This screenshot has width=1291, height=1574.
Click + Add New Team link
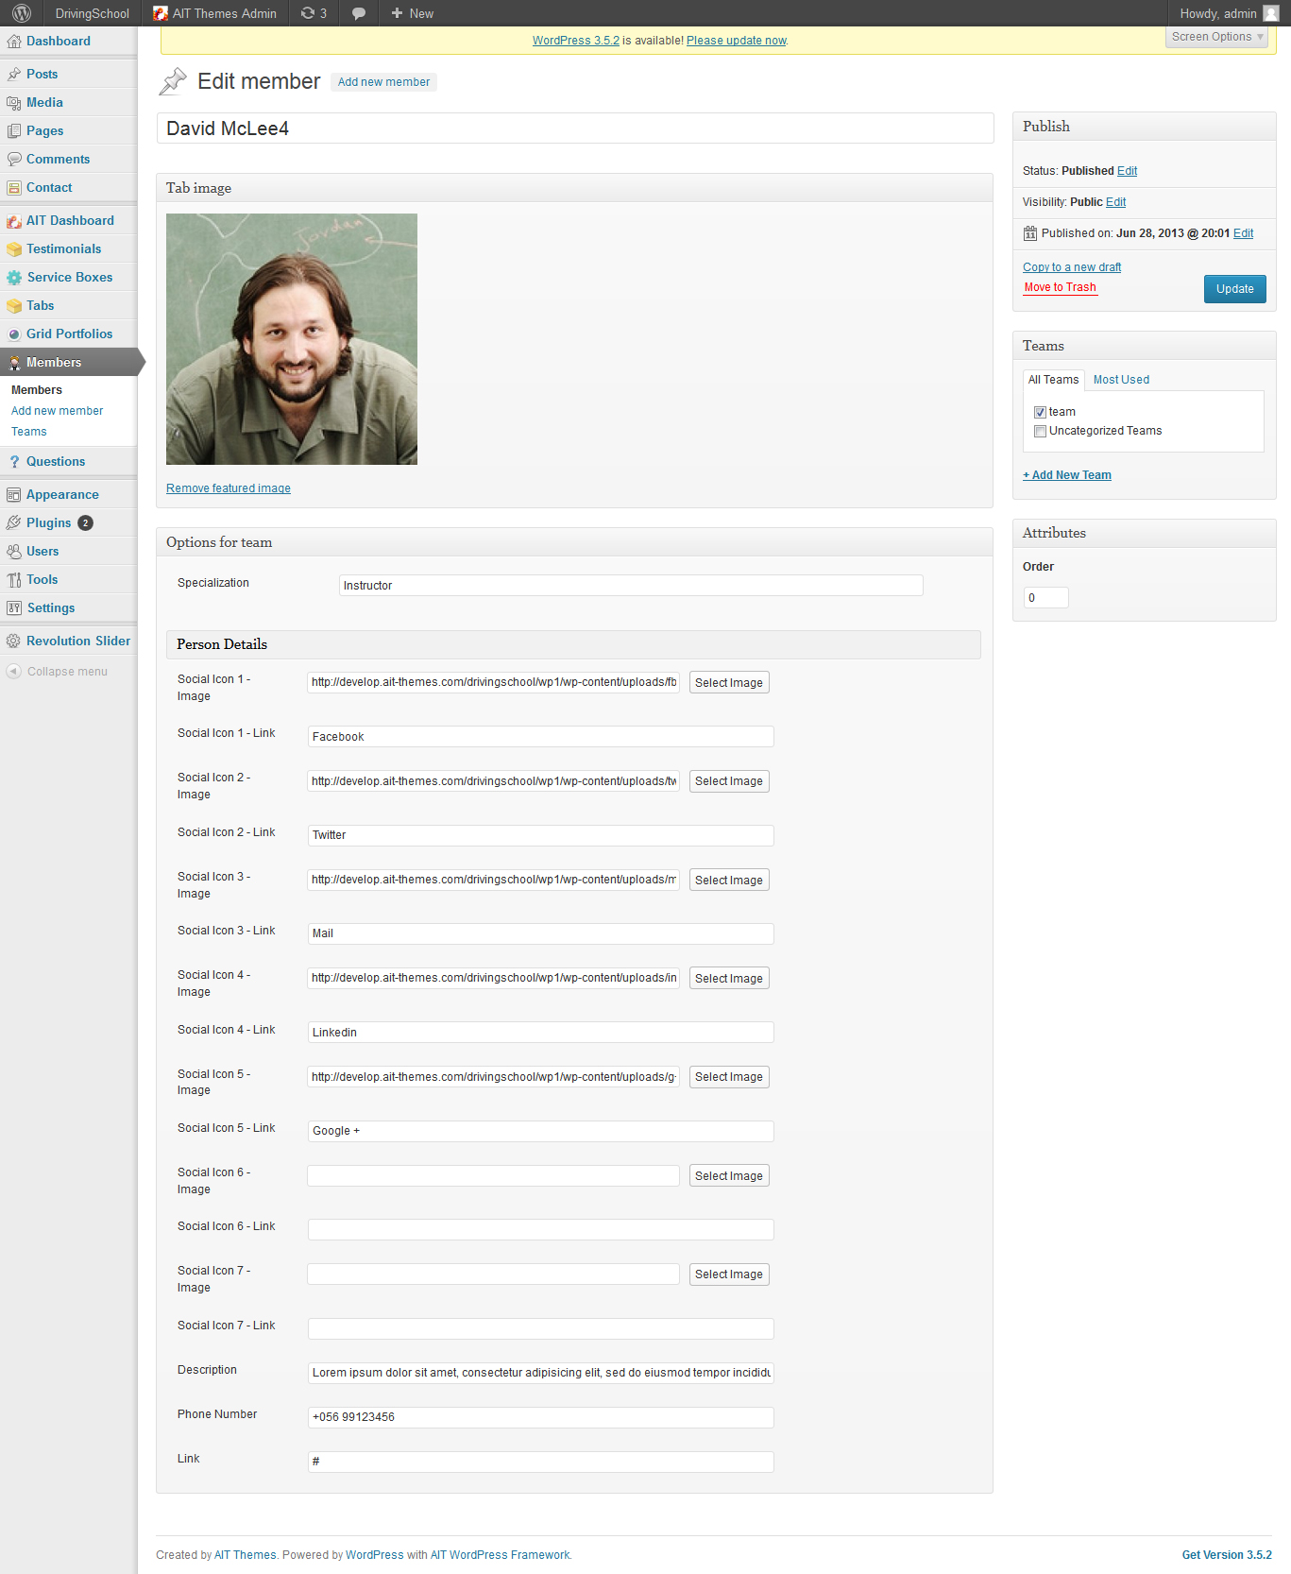tap(1067, 475)
